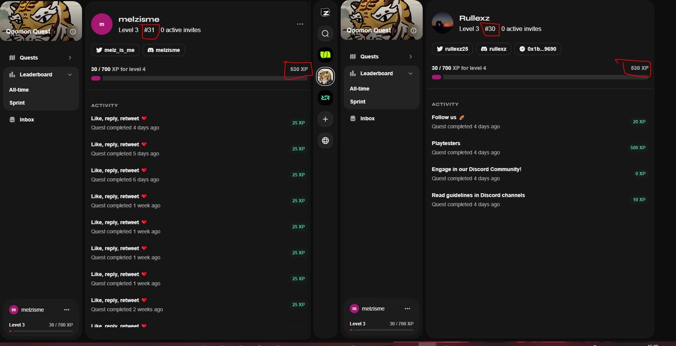
Task: Open the three-dot menu beside melzisme profile name
Action: [300, 24]
